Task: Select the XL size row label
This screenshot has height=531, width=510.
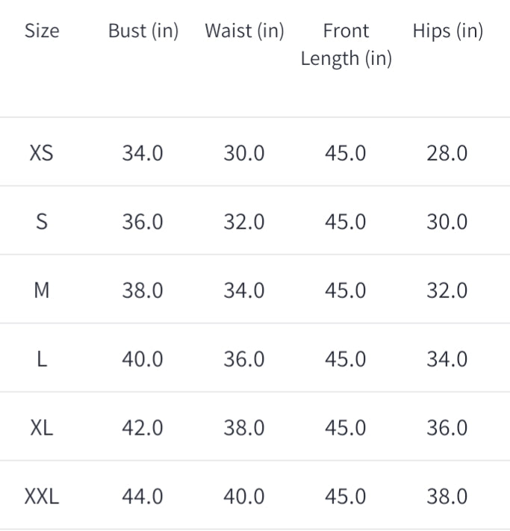Action: [42, 428]
